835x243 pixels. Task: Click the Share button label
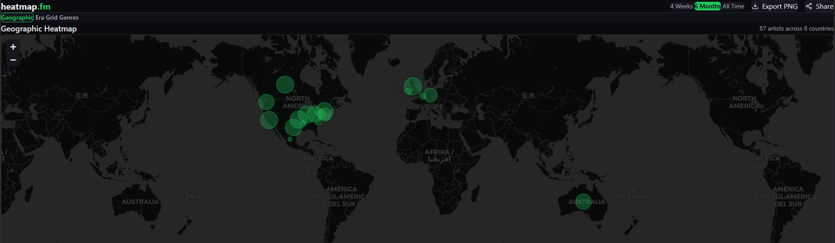pos(824,6)
